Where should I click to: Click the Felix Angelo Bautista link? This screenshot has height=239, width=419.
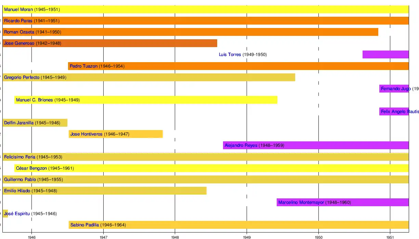tap(399, 112)
